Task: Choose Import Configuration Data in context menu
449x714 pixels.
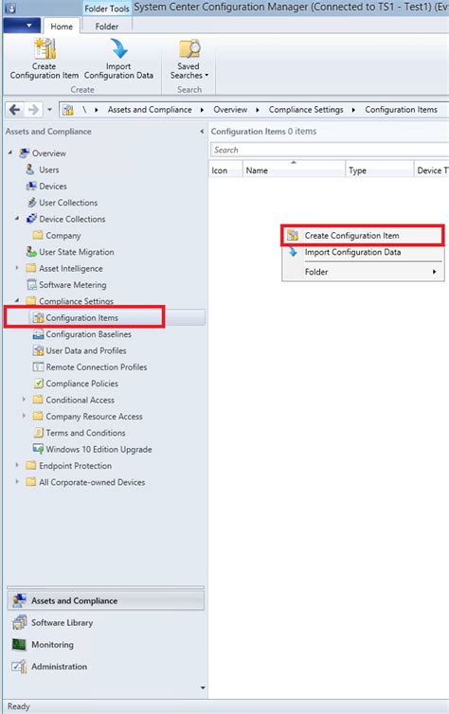Action: 363,252
